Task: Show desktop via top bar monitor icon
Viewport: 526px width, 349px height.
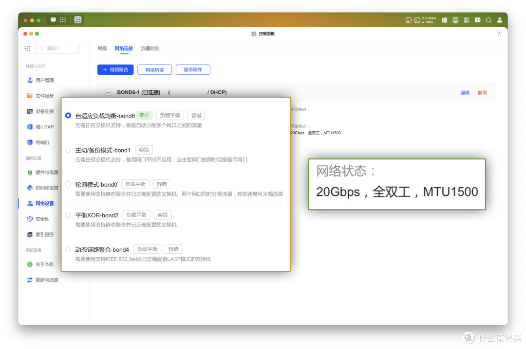Action: [x=53, y=20]
